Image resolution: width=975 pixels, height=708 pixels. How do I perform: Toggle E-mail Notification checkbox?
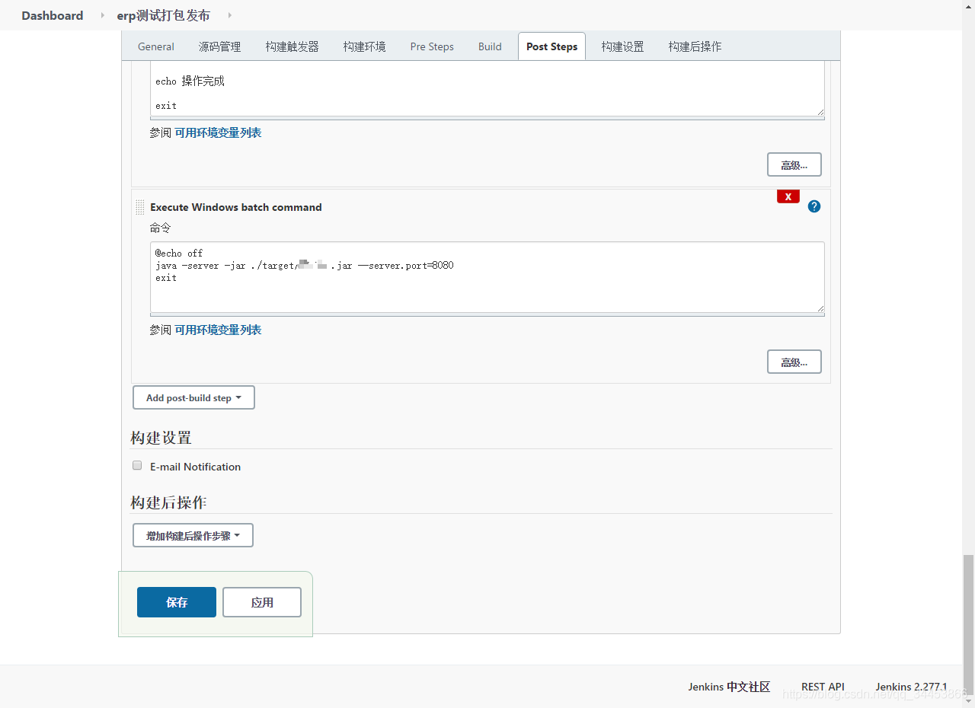137,465
